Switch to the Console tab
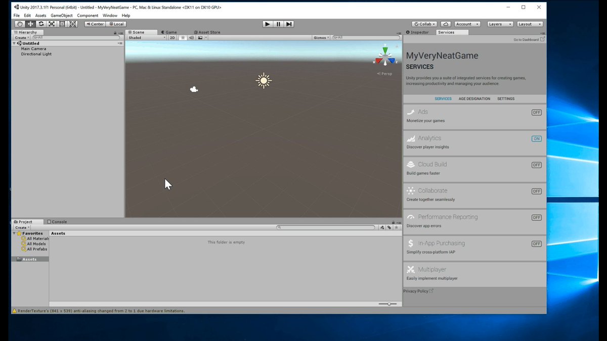This screenshot has width=607, height=341. click(57, 222)
